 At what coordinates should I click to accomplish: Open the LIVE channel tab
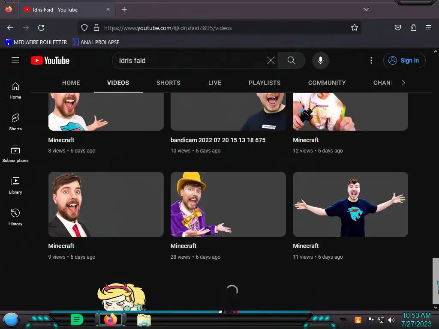(x=215, y=83)
